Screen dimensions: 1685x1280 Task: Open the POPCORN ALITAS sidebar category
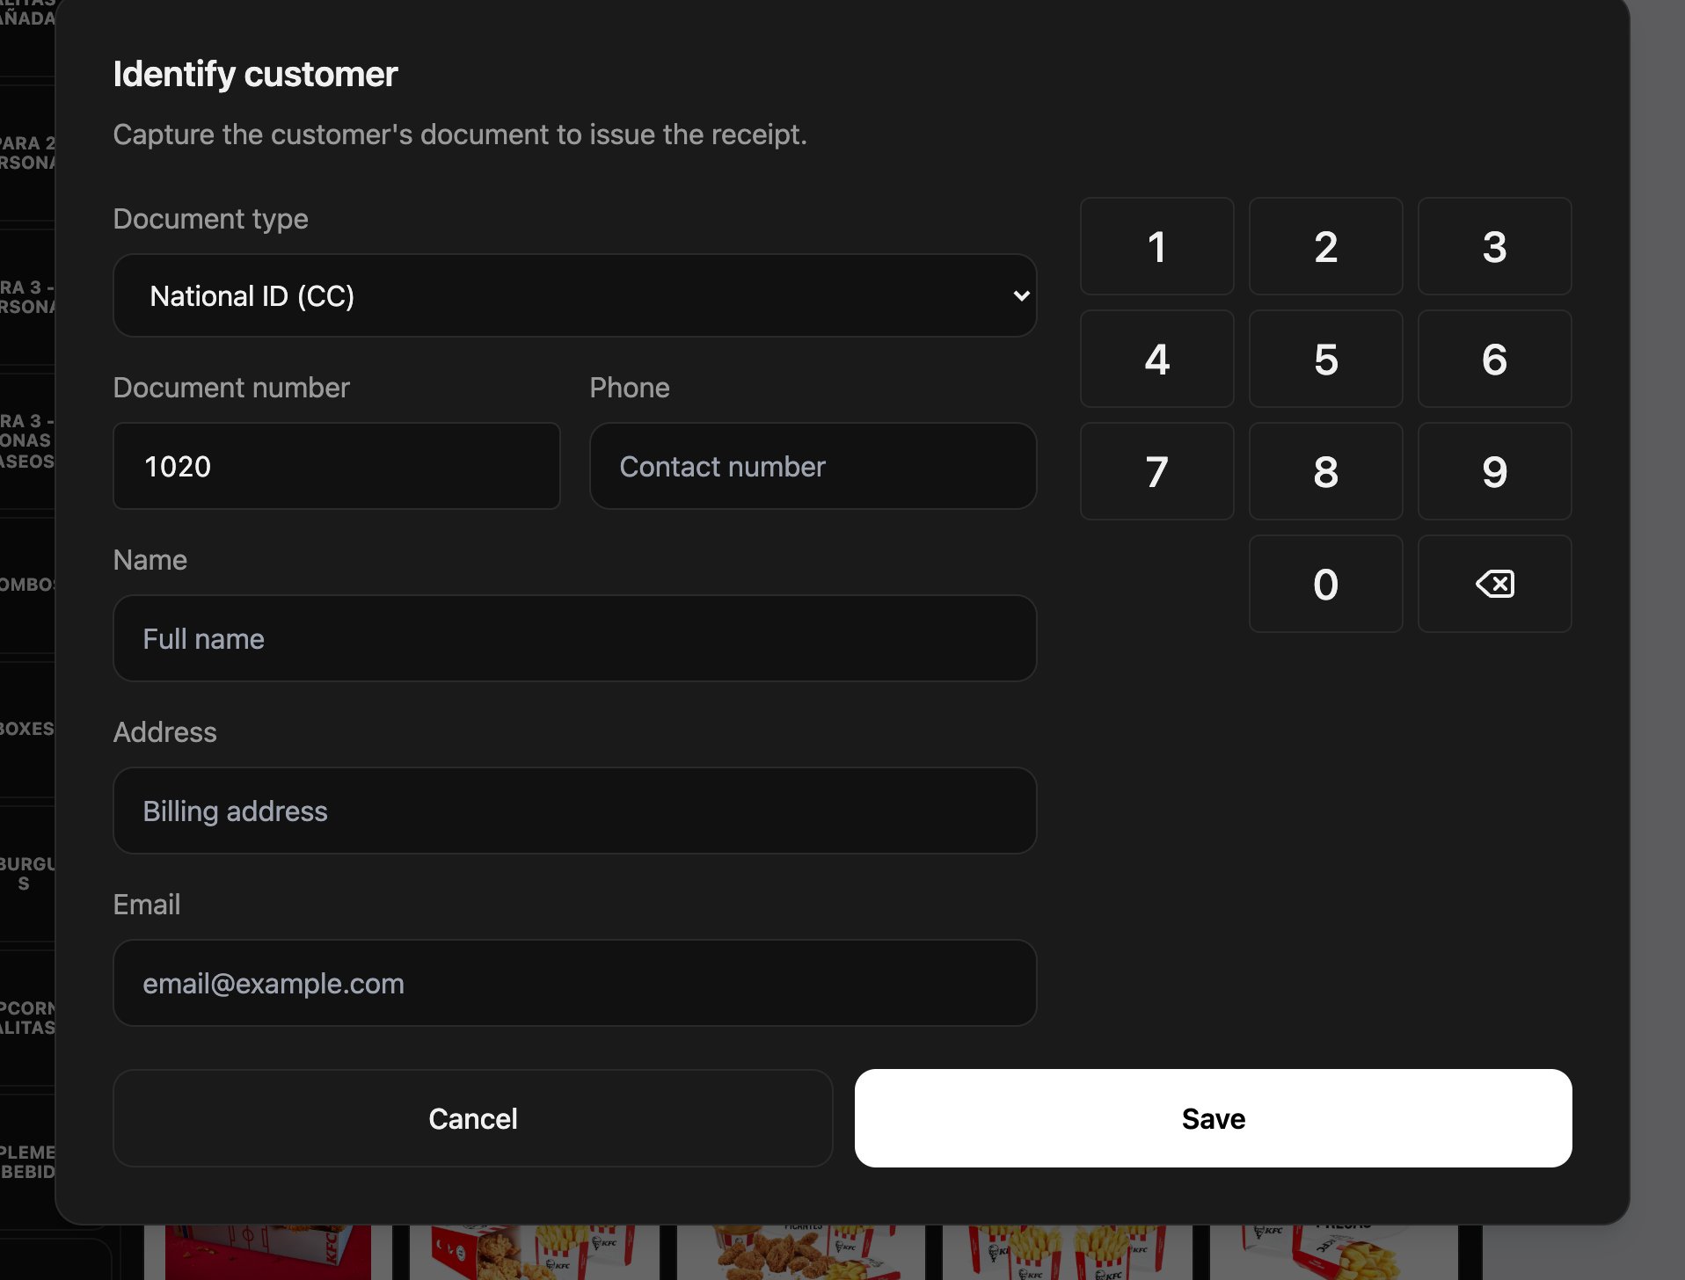point(26,1018)
